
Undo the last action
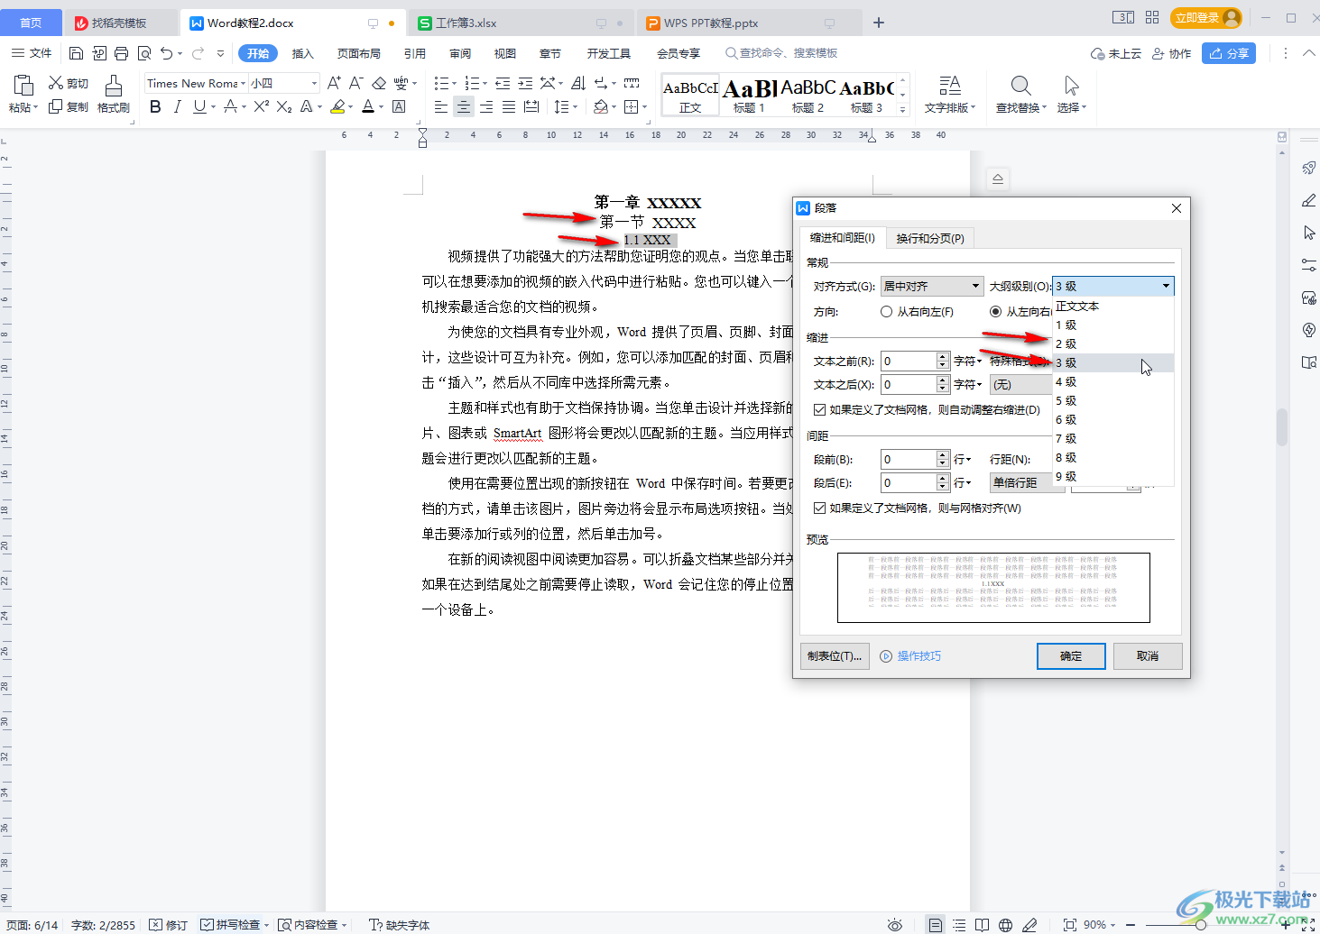point(166,53)
